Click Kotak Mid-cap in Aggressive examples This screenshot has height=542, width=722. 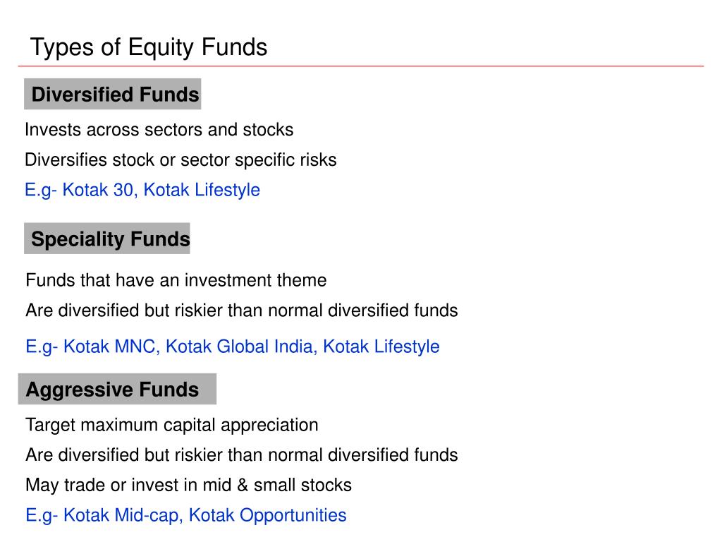121,516
